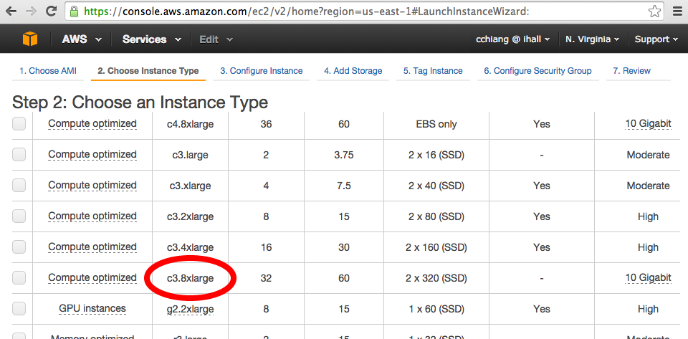688x339 pixels.
Task: Click the green padlock security icon
Action: (x=74, y=11)
